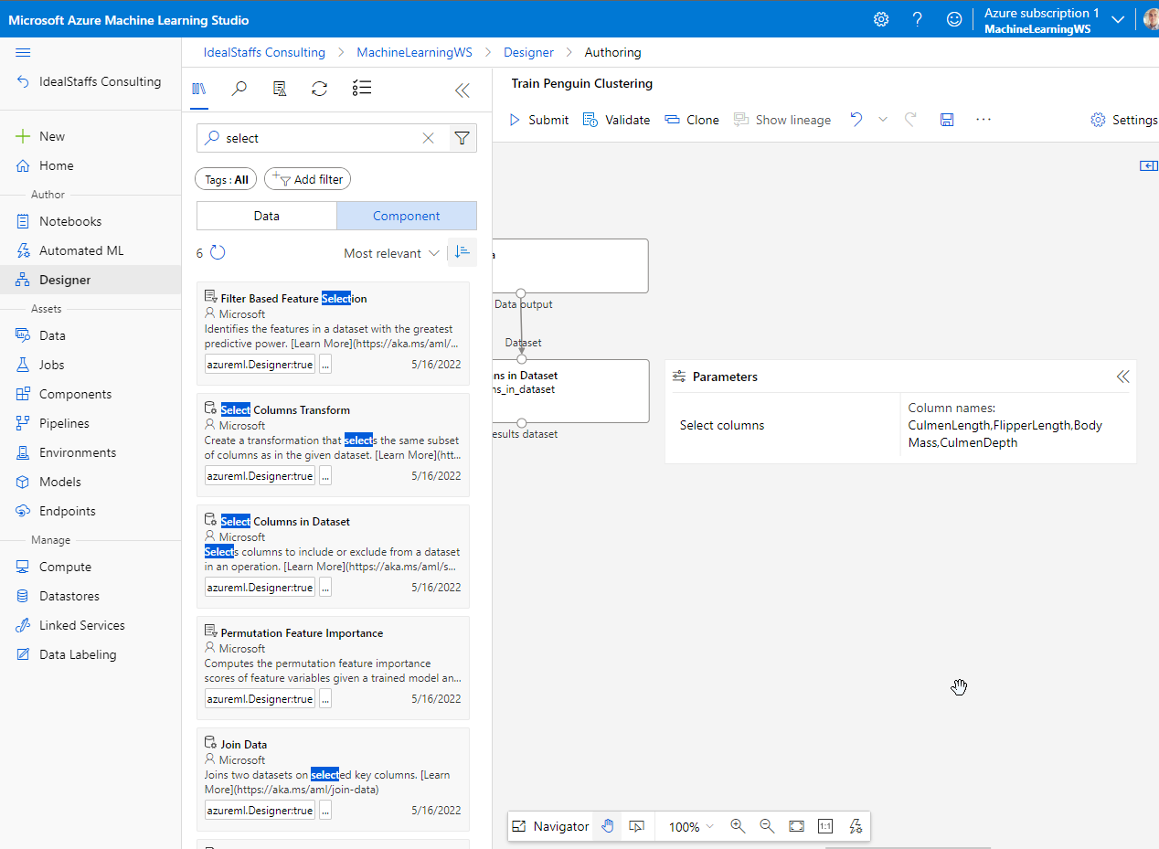Collapse the asset library panel
This screenshot has height=849, width=1159.
tap(463, 89)
